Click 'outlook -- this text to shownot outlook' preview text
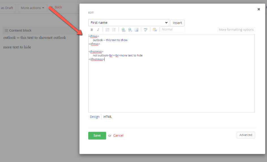 click(35, 38)
